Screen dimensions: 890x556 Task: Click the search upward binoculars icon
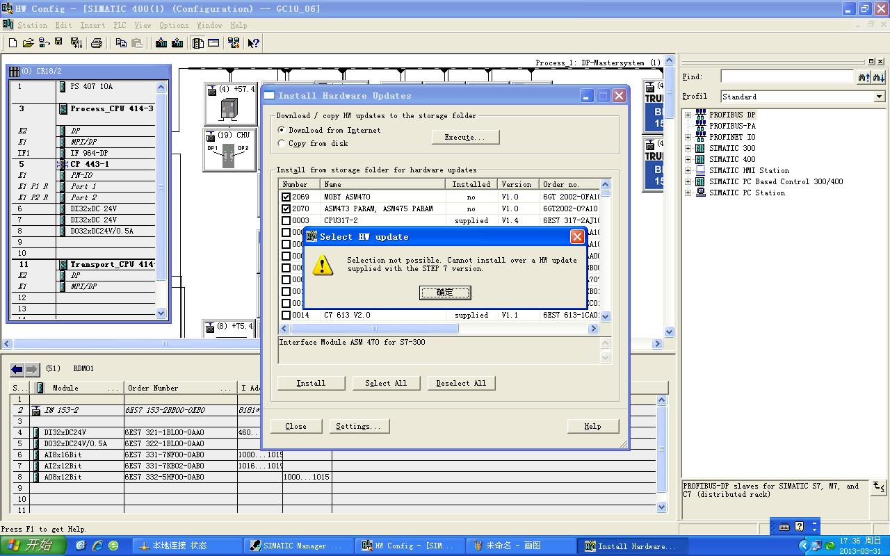(864, 77)
